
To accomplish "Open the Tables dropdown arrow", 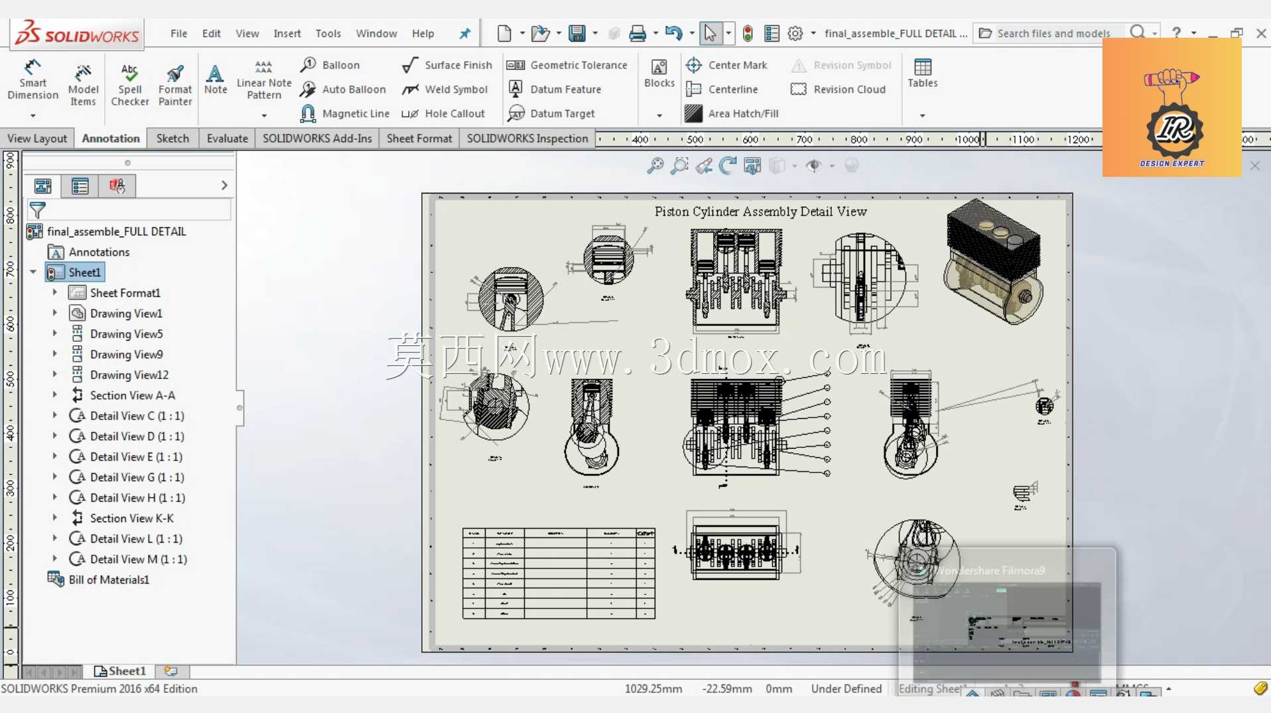I will (922, 116).
